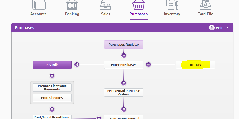Select the Purchases basket icon
This screenshot has width=239, height=119.
[139, 5]
